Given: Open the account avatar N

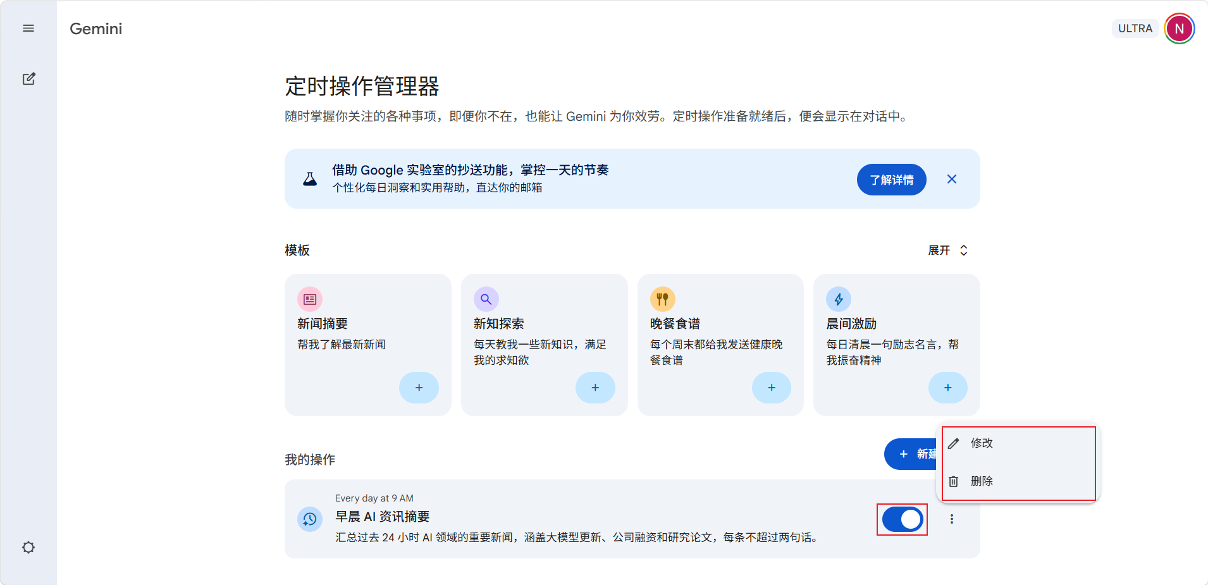Looking at the screenshot, I should point(1179,28).
